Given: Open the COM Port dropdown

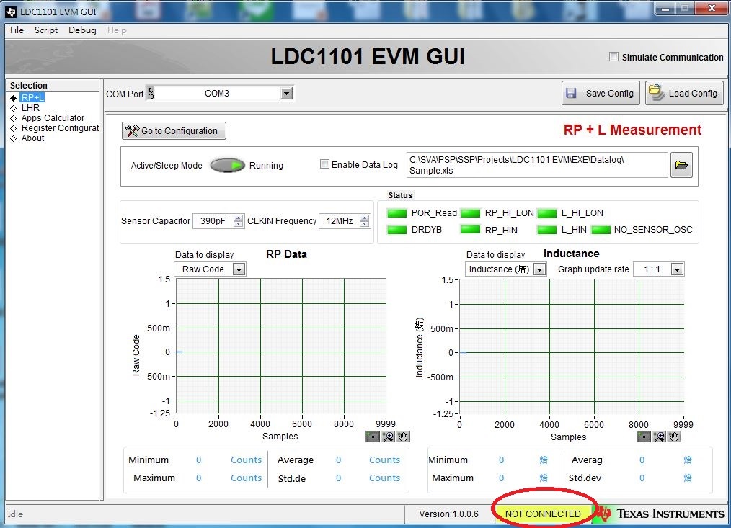Looking at the screenshot, I should 287,94.
